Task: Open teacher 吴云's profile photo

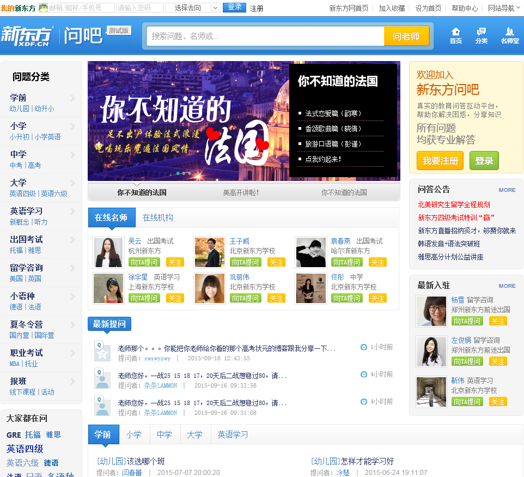Action: (108, 252)
